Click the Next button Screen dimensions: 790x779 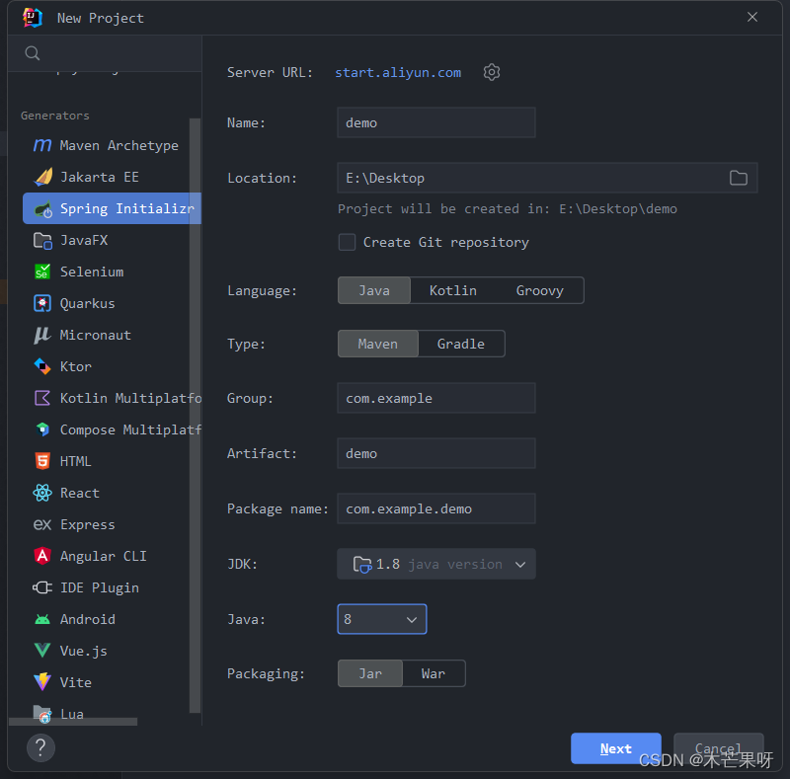pyautogui.click(x=615, y=748)
